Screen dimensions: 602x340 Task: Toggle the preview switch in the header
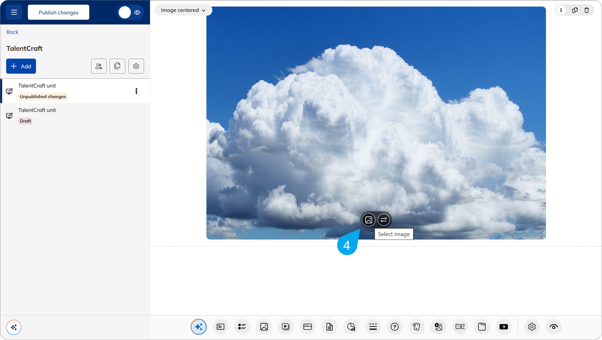coord(130,12)
